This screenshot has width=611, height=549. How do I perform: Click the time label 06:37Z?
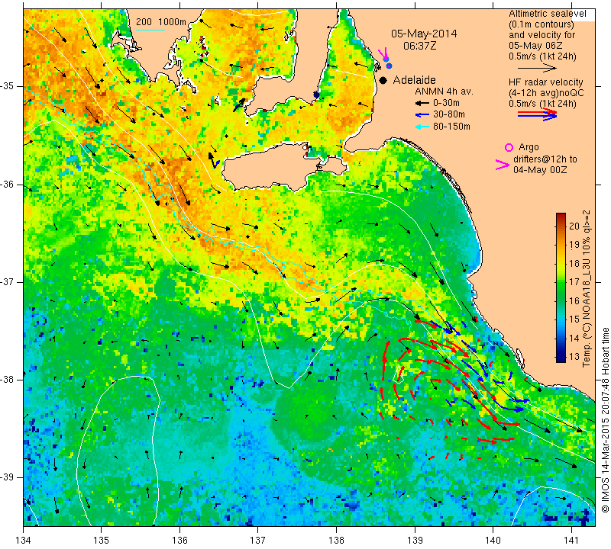tap(419, 46)
